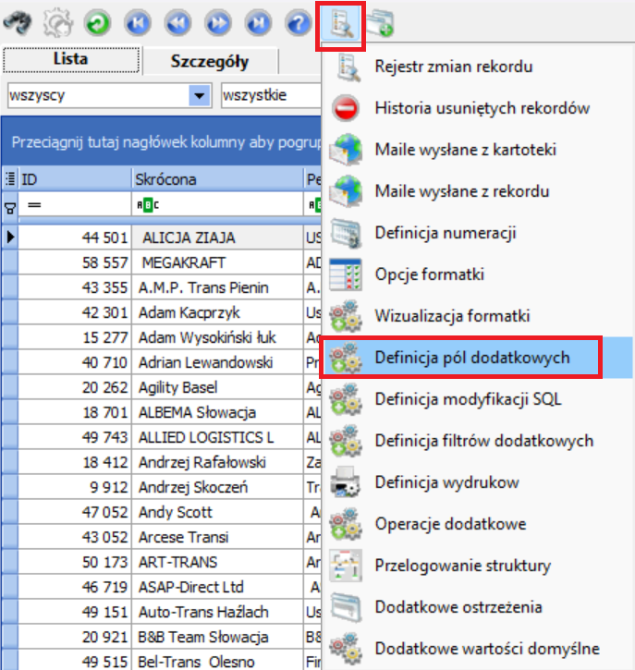Select the Adam Wysokiński łuk row

(162, 337)
